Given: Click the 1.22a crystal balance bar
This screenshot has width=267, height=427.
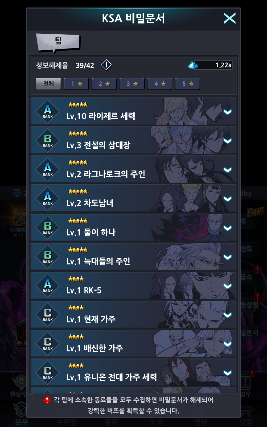Looking at the screenshot, I should coord(213,65).
